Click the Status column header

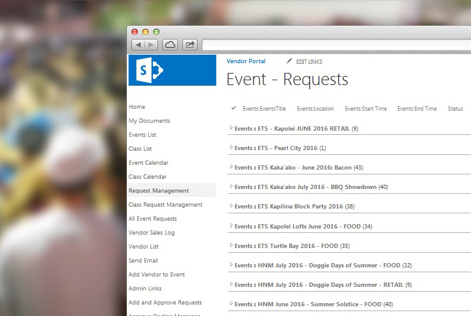[455, 109]
